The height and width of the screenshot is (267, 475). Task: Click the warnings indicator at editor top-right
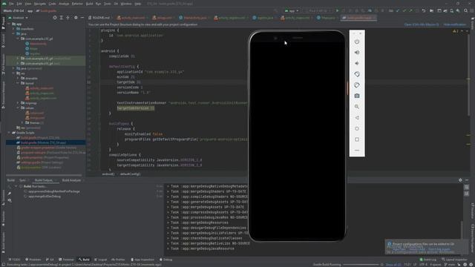(455, 31)
